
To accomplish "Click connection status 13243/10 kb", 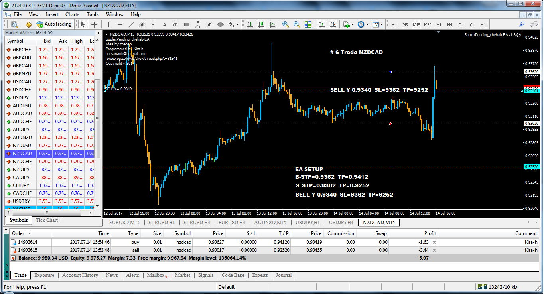I will coord(497,287).
